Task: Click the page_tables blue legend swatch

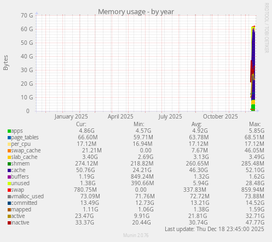Action: coord(9,138)
